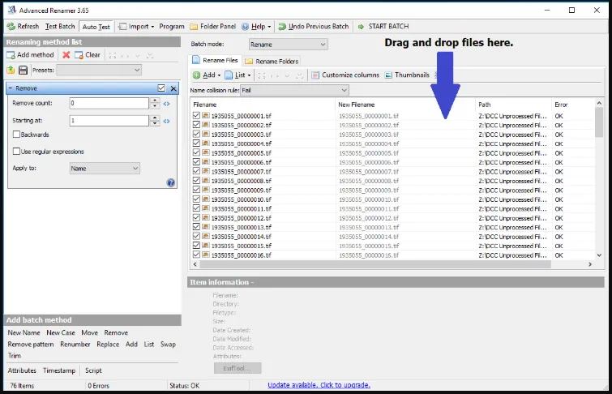Uncheck file 1935055_00000008.tif
This screenshot has width=612, height=394.
(x=196, y=181)
